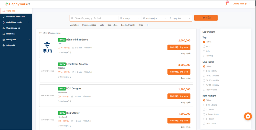
Task: Select the Designer/Video category tab
Action: click(89, 25)
